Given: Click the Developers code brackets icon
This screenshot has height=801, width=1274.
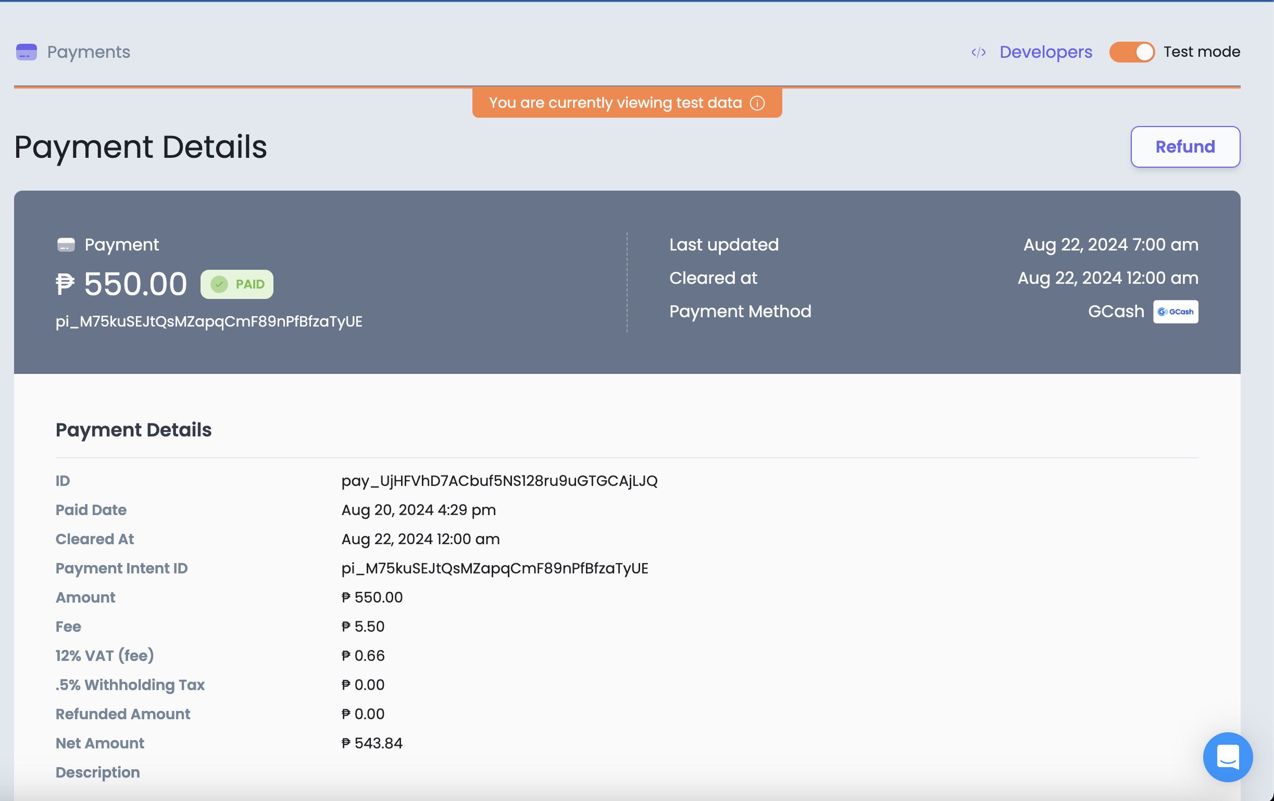Looking at the screenshot, I should [978, 52].
